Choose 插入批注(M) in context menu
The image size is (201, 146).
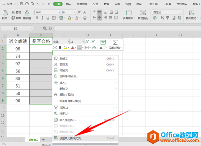(85, 120)
